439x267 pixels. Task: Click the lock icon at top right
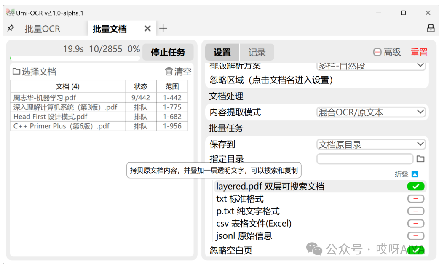pos(431,28)
